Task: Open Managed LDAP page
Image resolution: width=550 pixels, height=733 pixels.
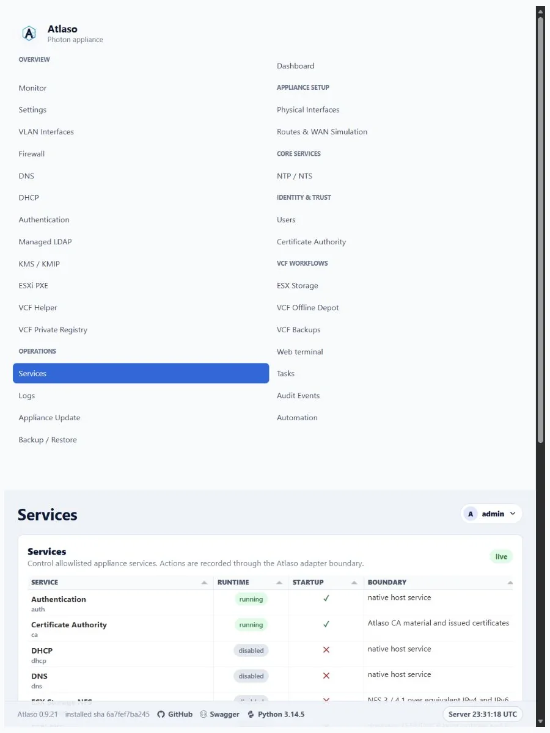Action: click(45, 242)
